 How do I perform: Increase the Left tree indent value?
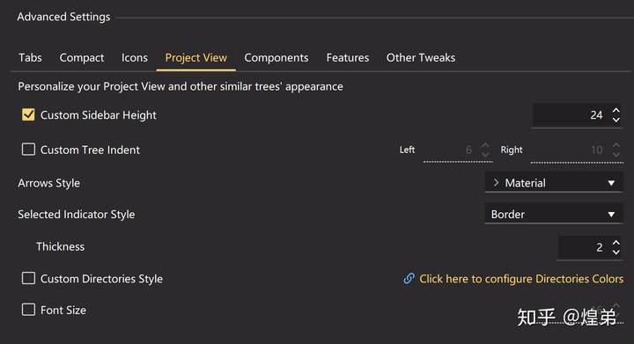tap(485, 145)
